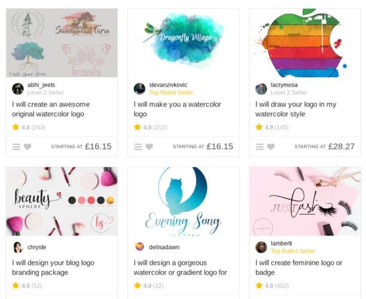Open 'I will design your blog logo branding package'
Image resolution: width=366 pixels, height=299 pixels.
pos(53,267)
